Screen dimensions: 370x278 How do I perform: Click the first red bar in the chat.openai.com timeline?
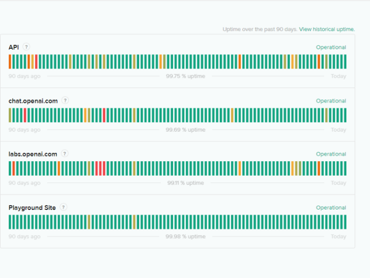pos(25,115)
